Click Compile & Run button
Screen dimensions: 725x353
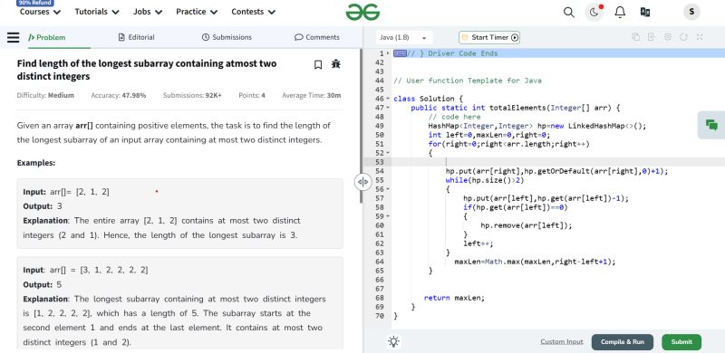point(623,342)
